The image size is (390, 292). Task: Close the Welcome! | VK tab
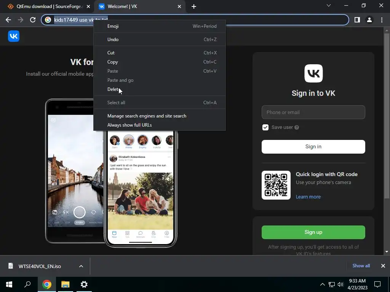[x=179, y=6]
